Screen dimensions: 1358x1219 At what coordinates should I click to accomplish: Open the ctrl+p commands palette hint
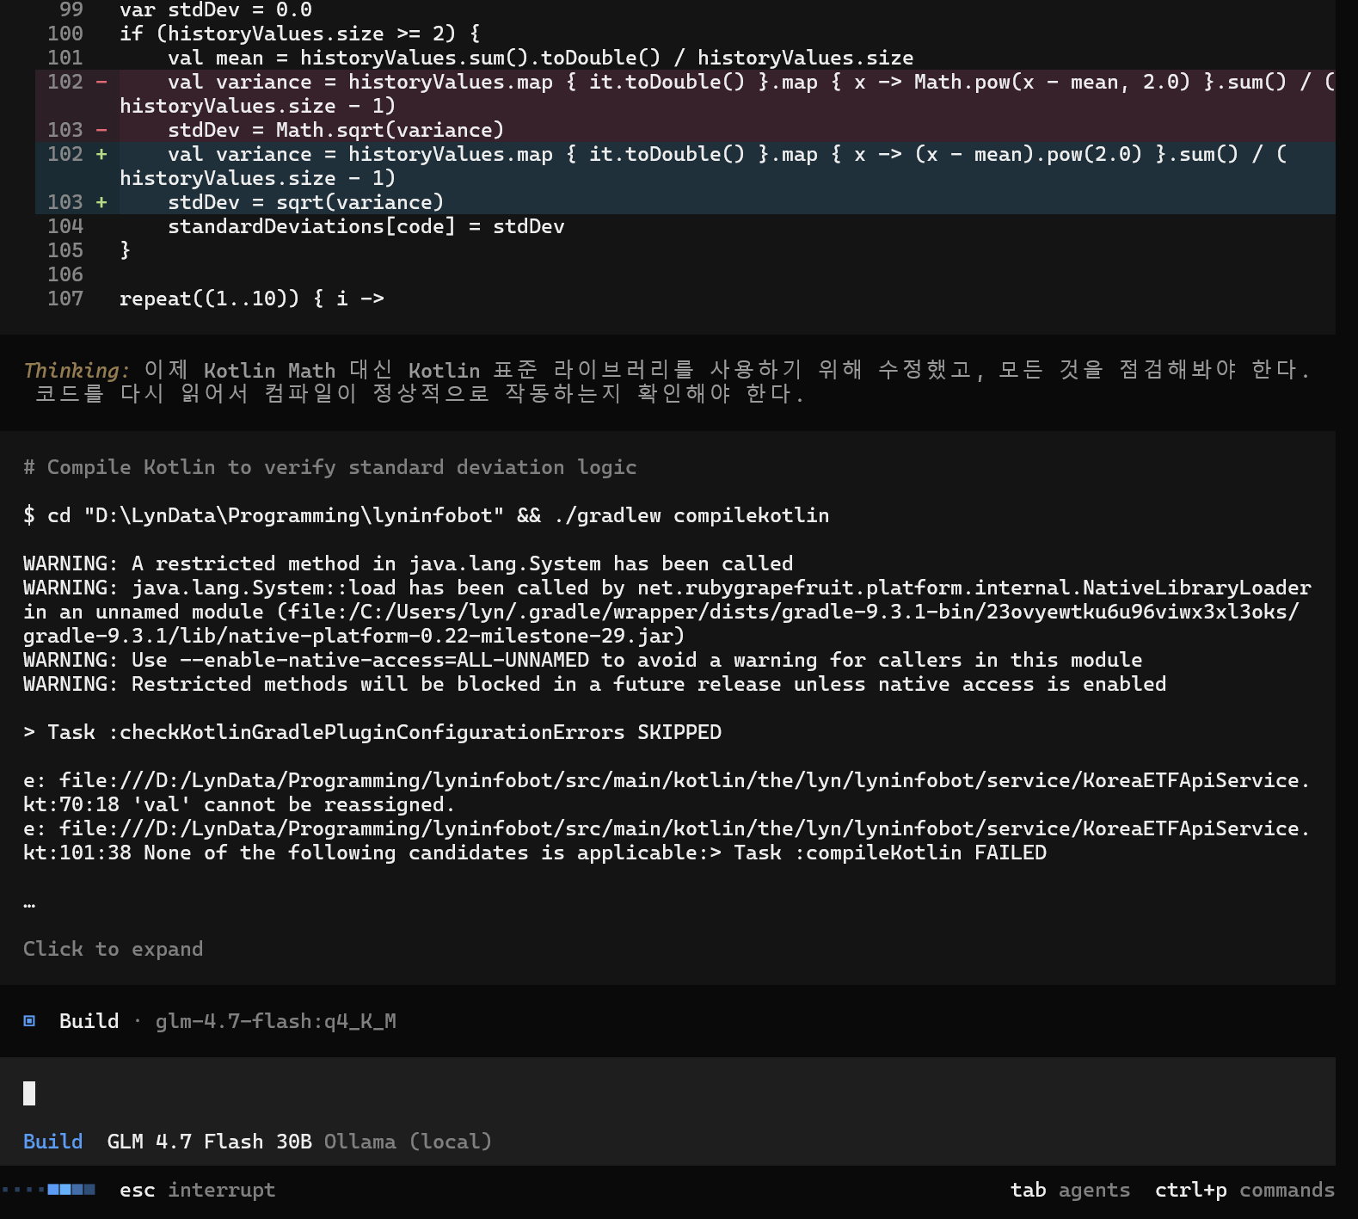pyautogui.click(x=1244, y=1190)
